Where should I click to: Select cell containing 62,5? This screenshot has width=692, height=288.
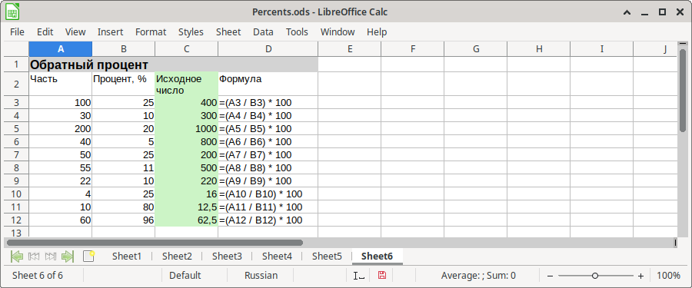tap(186, 220)
